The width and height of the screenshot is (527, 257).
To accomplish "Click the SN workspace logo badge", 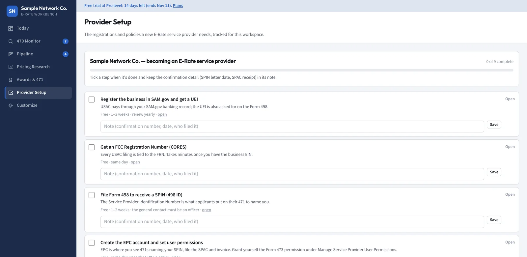I will 12,11.
